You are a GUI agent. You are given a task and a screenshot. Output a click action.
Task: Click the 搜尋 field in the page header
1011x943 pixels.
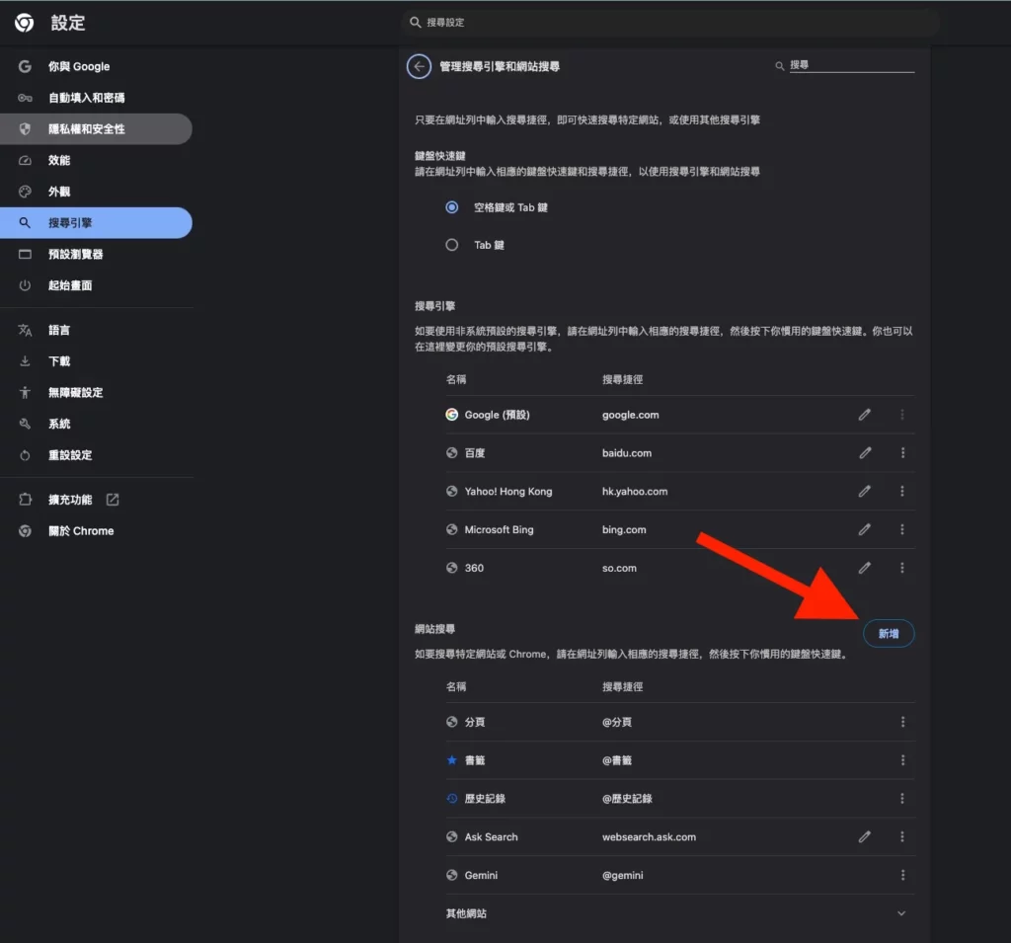point(849,65)
